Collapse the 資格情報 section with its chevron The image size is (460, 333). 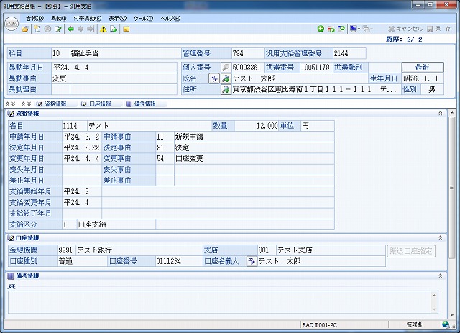[450, 114]
